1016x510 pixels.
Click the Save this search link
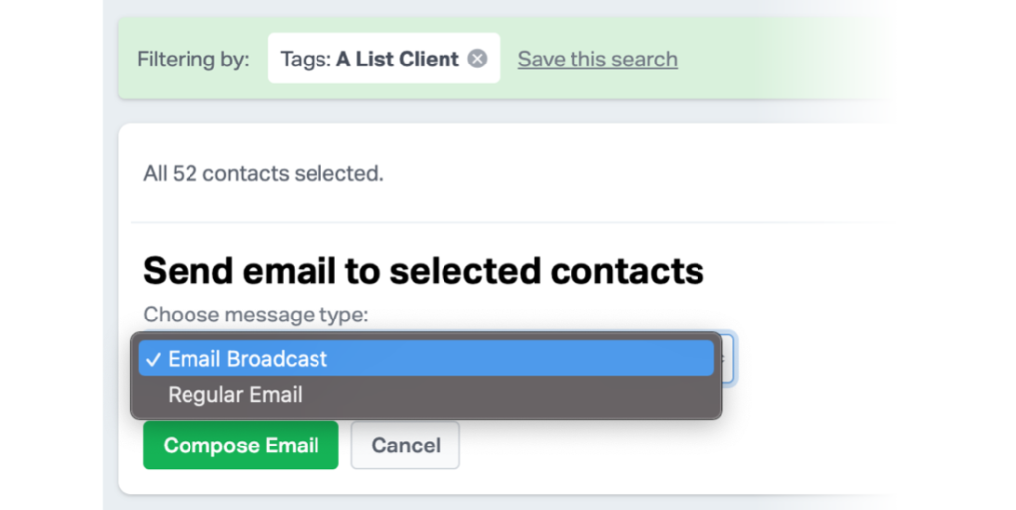point(597,59)
